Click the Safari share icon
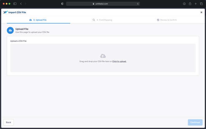Screen dimensions: 206x129 pyautogui.click(x=190, y=4)
